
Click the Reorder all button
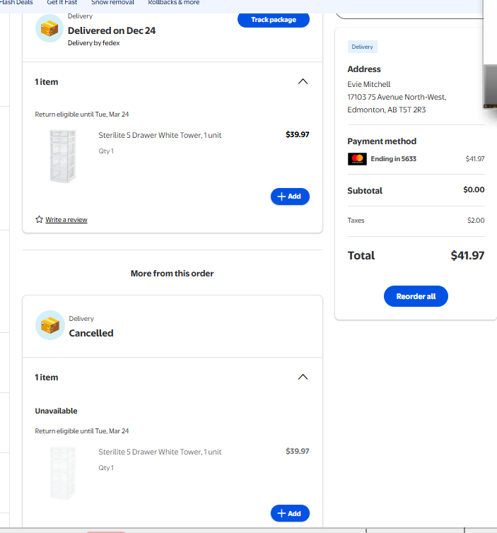[416, 296]
